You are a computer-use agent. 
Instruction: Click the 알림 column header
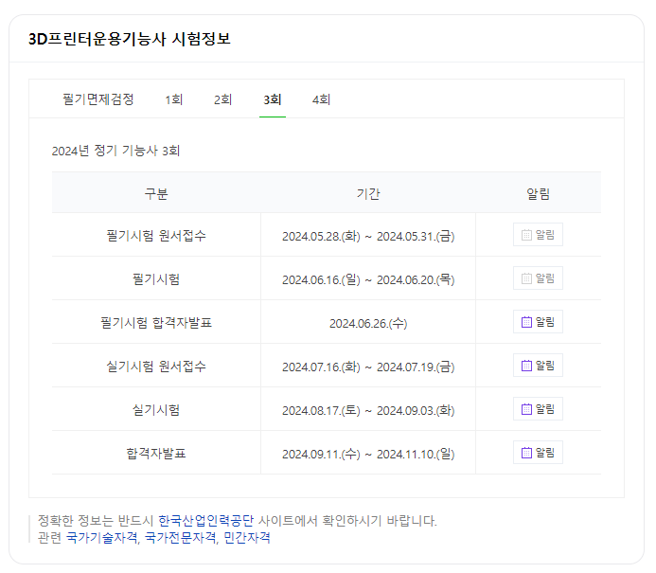pos(538,194)
